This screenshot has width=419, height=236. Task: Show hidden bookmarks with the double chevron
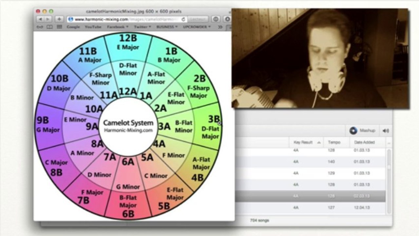click(220, 27)
